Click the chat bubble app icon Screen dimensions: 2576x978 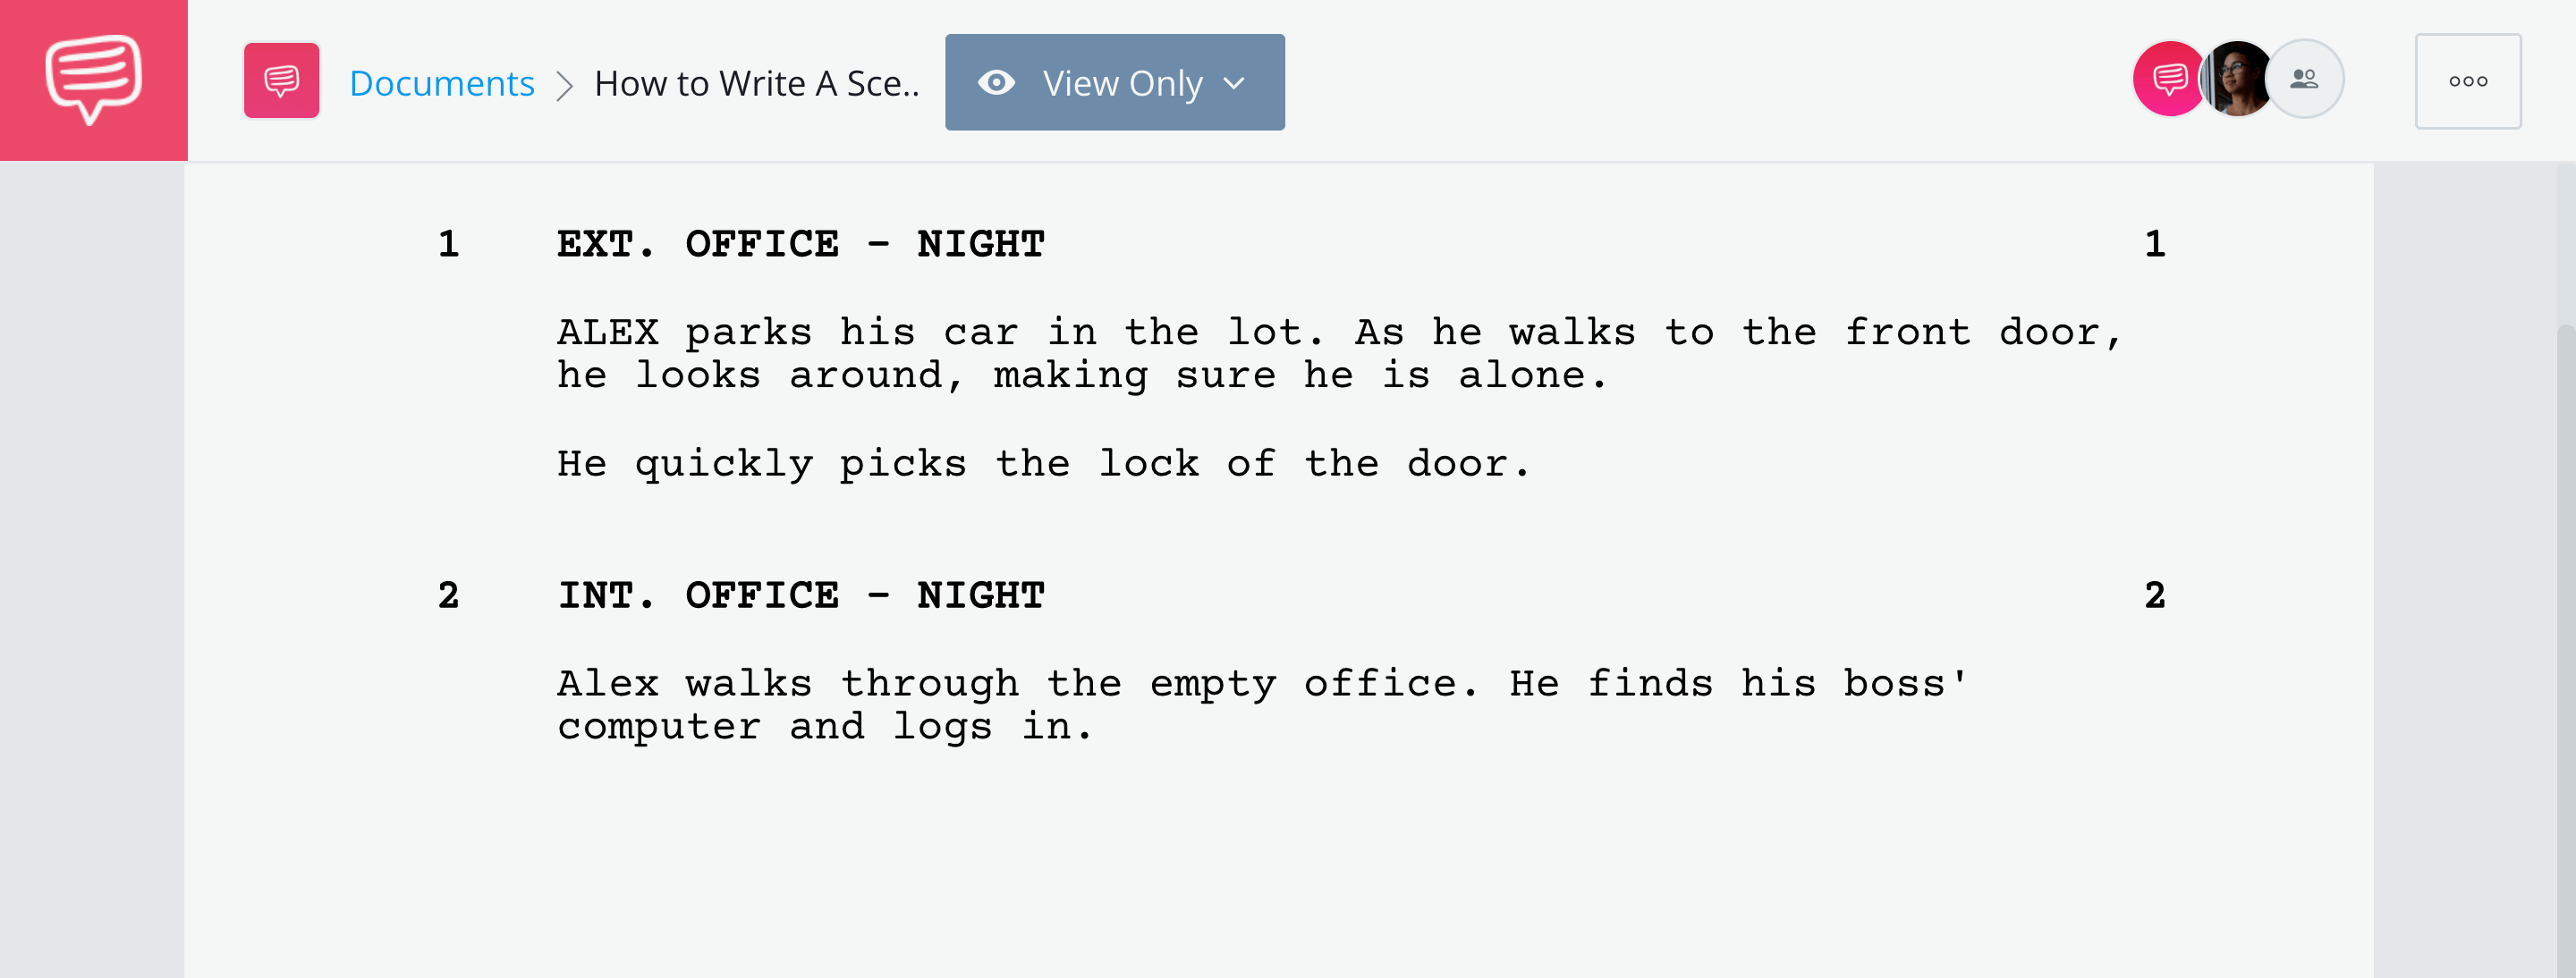pos(92,80)
